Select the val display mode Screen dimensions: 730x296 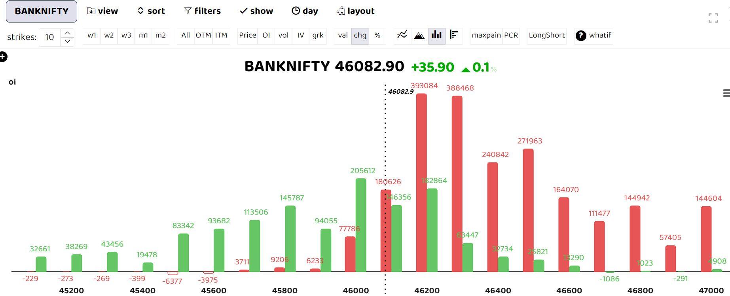point(343,36)
